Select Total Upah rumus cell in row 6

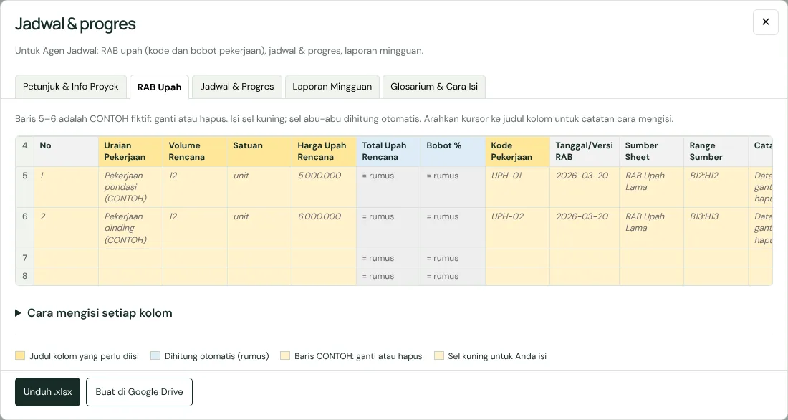(x=388, y=229)
